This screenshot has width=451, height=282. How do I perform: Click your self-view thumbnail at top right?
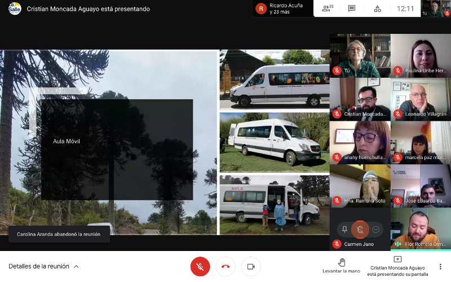pyautogui.click(x=434, y=8)
